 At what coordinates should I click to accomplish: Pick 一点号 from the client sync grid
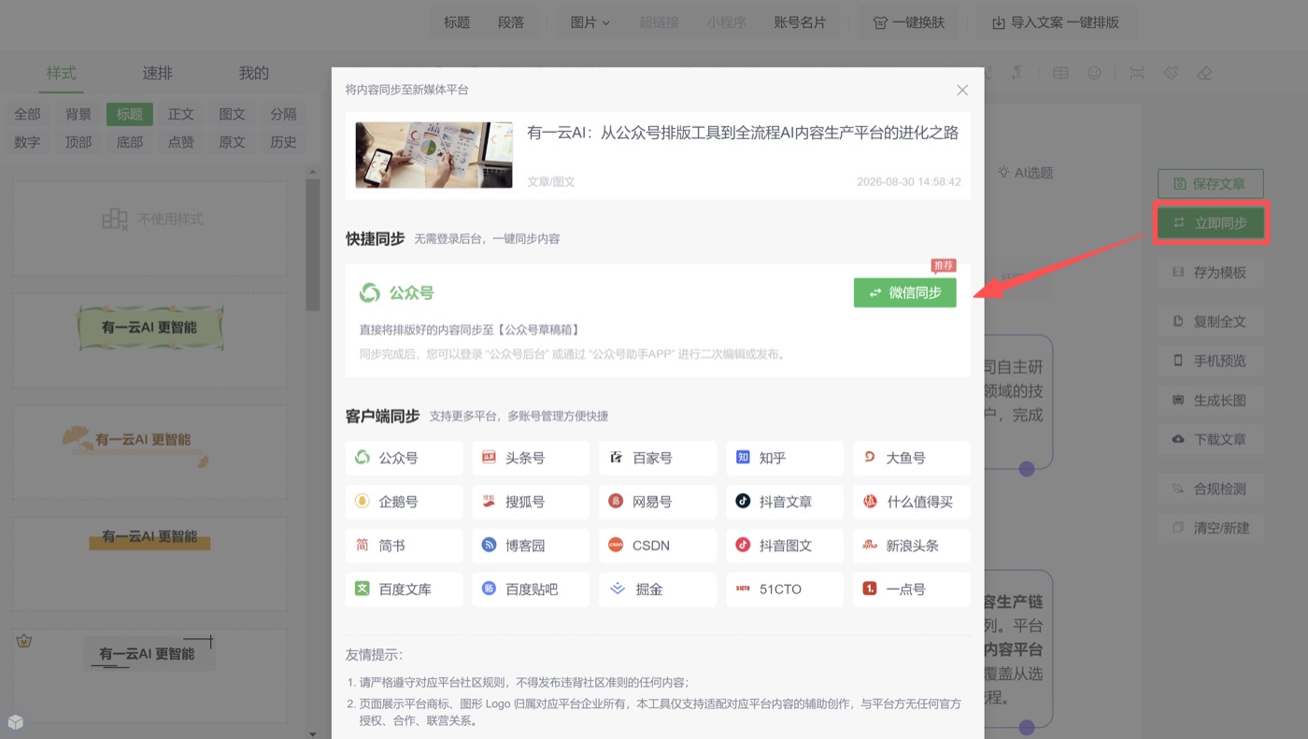pyautogui.click(x=912, y=590)
